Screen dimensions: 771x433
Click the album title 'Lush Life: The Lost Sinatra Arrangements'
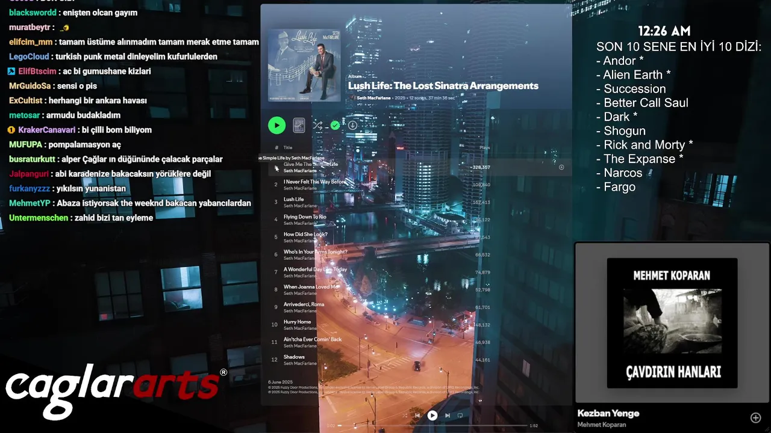(443, 86)
